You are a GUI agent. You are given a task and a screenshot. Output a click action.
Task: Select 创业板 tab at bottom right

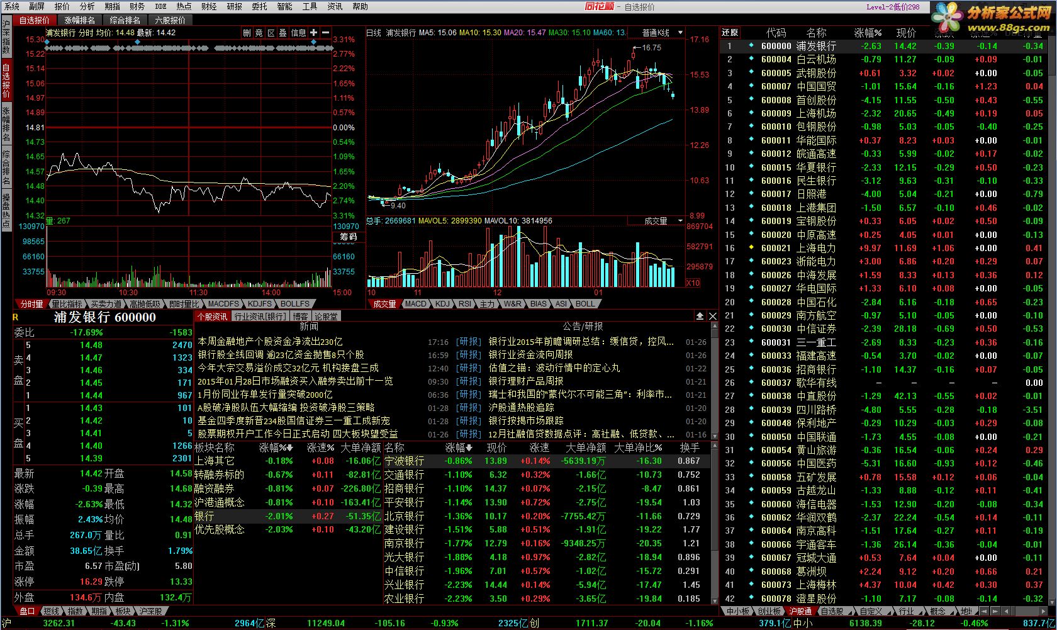click(x=769, y=611)
